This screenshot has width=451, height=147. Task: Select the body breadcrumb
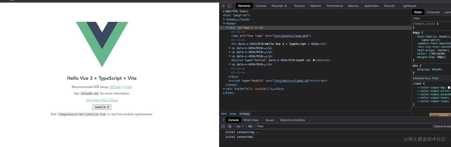(x=233, y=114)
